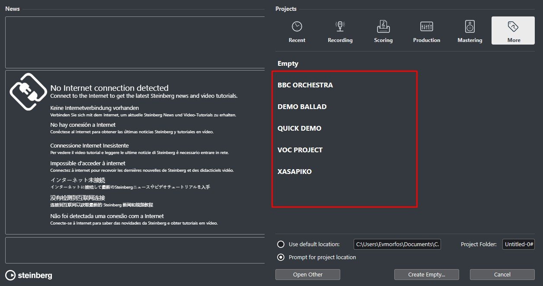Switch to the Recording templates tab
The width and height of the screenshot is (543, 286).
point(340,31)
